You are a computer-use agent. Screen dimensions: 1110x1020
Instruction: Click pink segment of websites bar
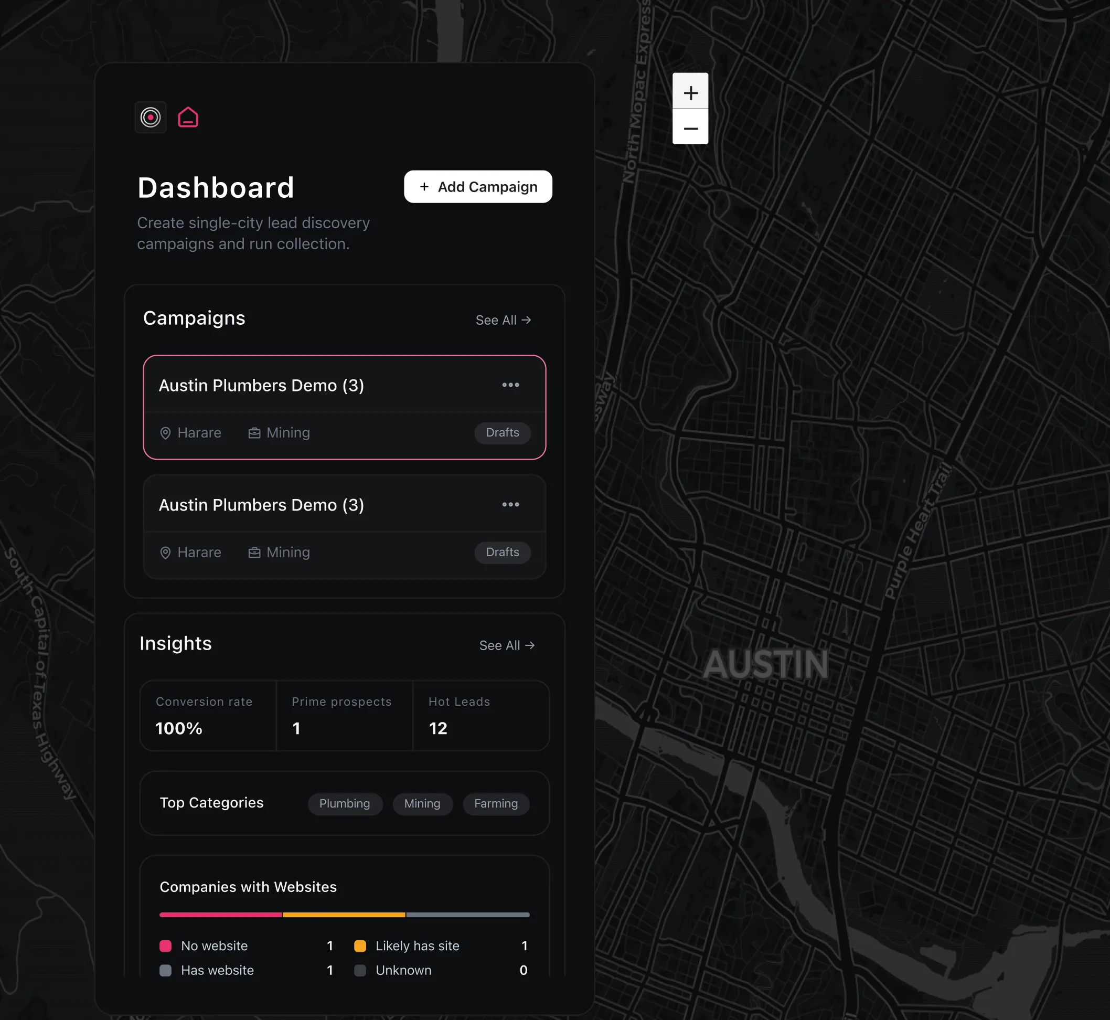[221, 915]
